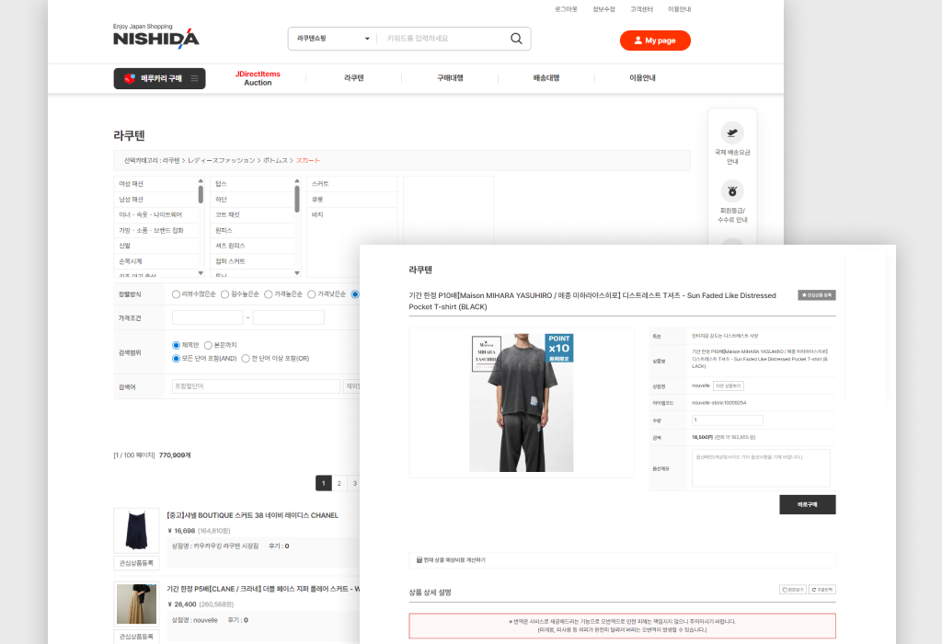Click the 수량 quantity input field

tap(727, 420)
